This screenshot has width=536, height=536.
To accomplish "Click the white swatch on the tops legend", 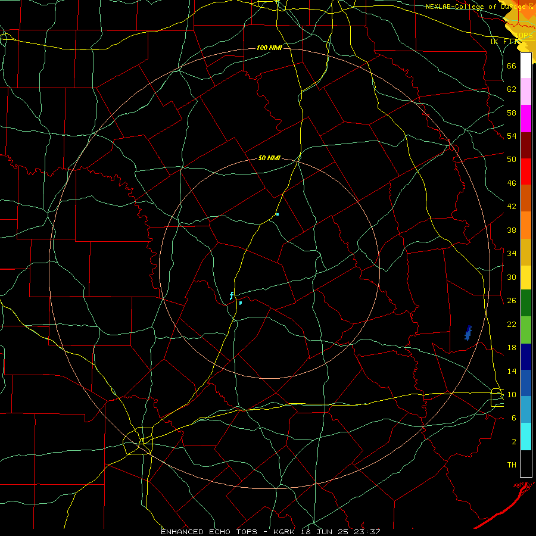I will [x=526, y=66].
